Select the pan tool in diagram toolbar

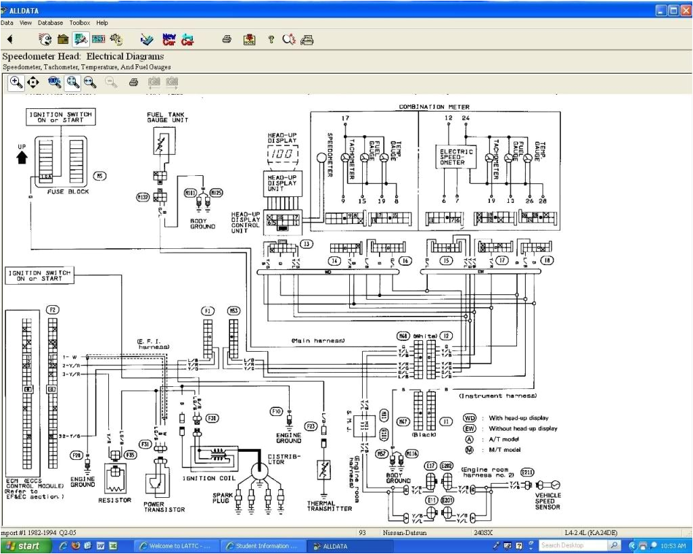tap(32, 82)
